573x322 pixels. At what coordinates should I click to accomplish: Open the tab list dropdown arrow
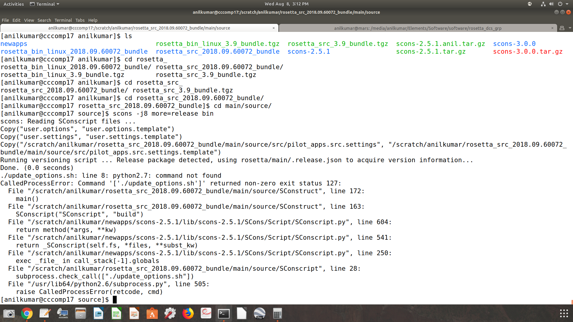point(570,28)
